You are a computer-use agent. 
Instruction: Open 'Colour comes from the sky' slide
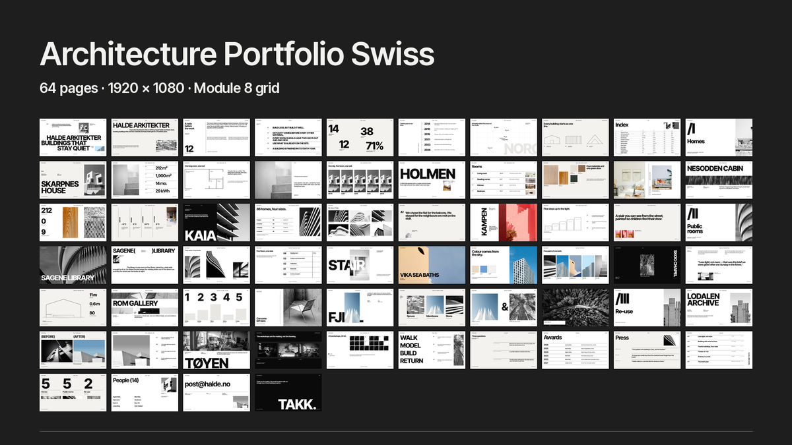(504, 265)
